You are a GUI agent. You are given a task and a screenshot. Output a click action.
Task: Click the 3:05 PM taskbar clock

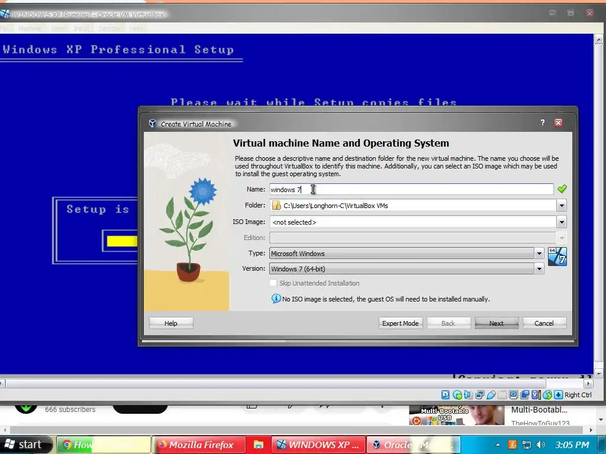pos(572,445)
